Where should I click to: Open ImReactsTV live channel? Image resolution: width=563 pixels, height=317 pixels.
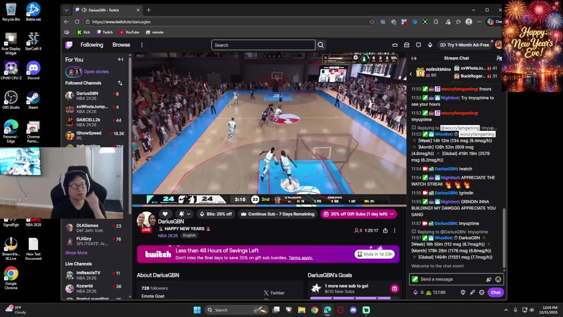[x=94, y=275]
